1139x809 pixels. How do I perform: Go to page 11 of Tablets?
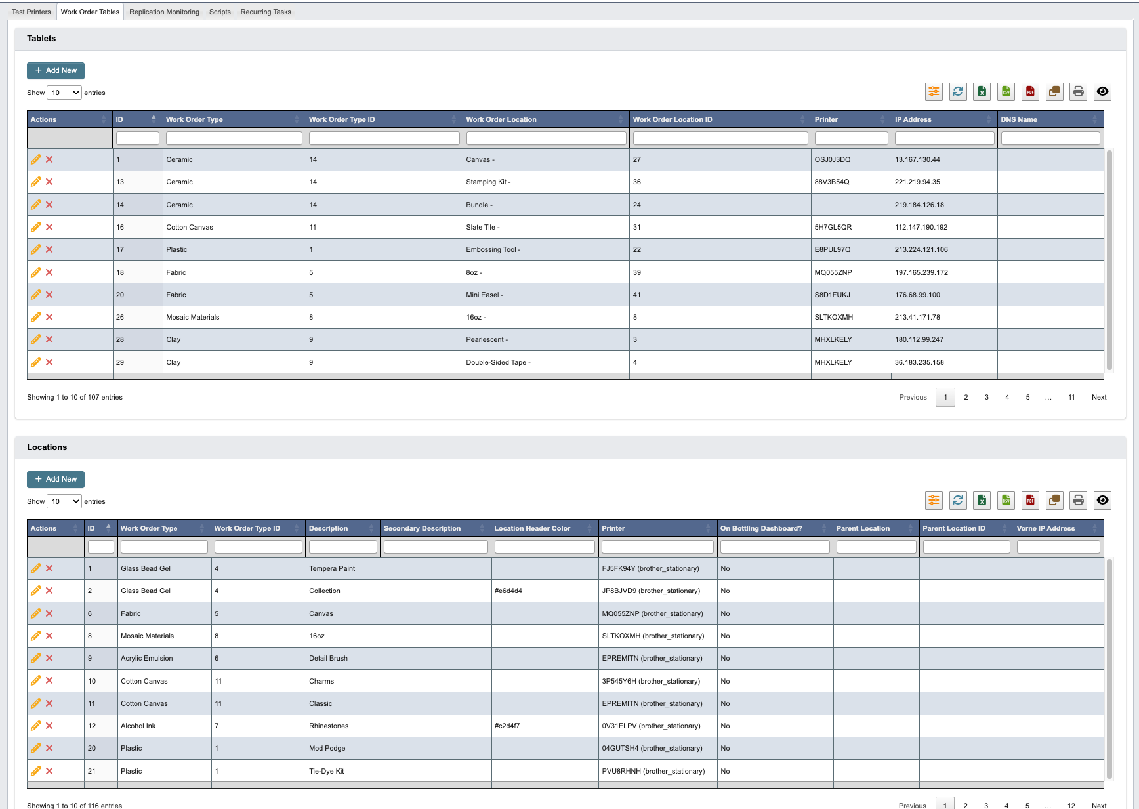click(1071, 397)
